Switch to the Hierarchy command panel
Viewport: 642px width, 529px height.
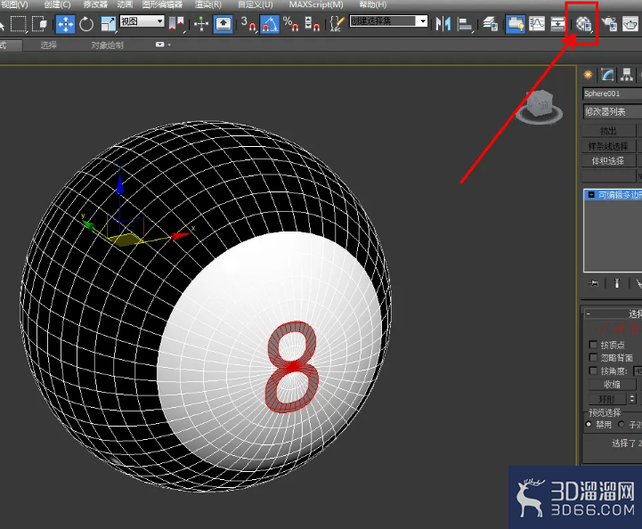coord(627,75)
